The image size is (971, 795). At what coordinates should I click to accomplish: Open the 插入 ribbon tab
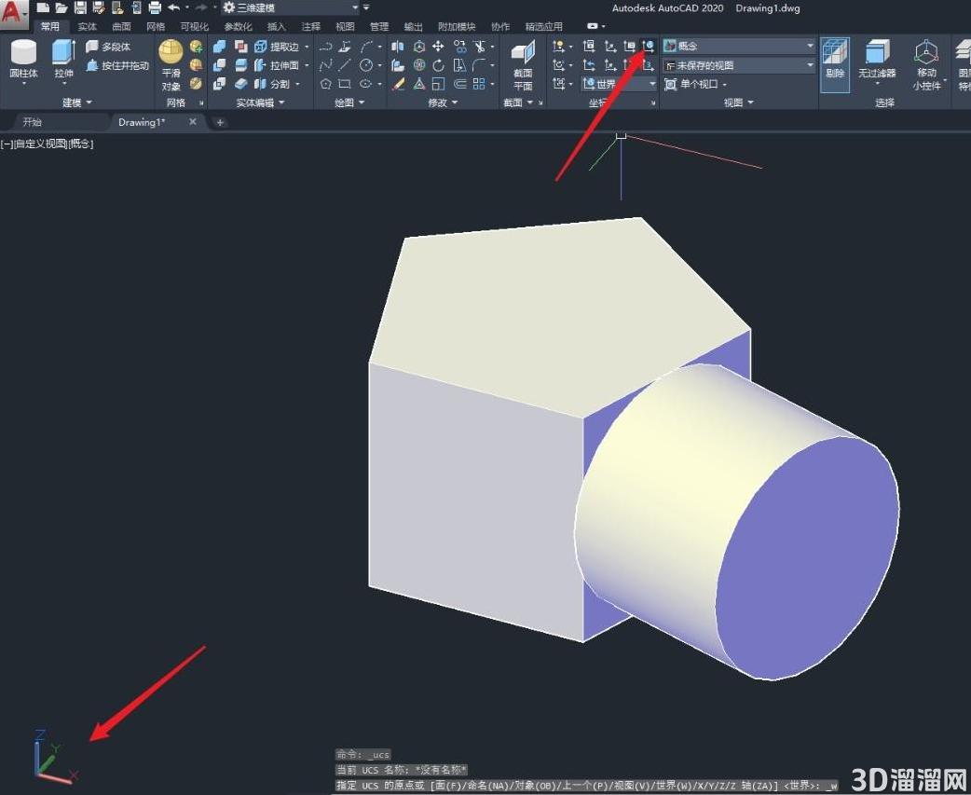point(276,27)
